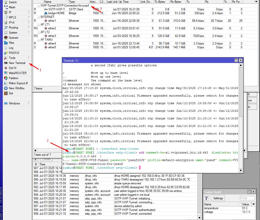Sort interfaces by Type column
Viewport: 260px width, 220px height.
coord(79,2)
